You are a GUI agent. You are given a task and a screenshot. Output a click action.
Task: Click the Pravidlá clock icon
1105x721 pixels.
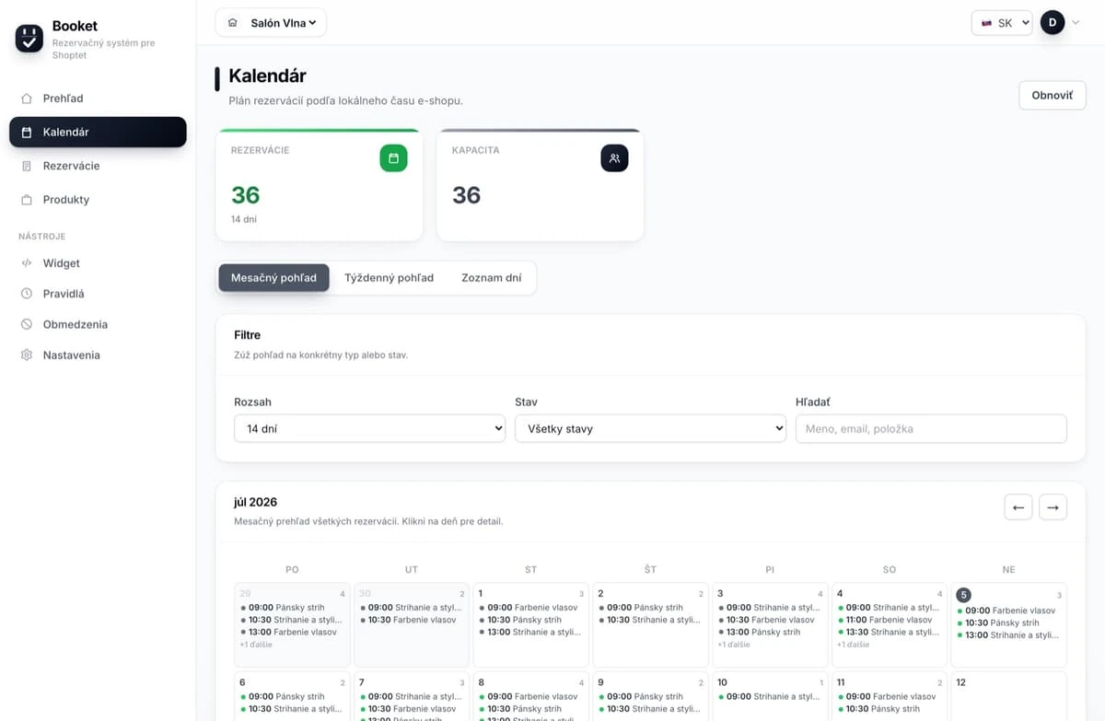(x=27, y=294)
